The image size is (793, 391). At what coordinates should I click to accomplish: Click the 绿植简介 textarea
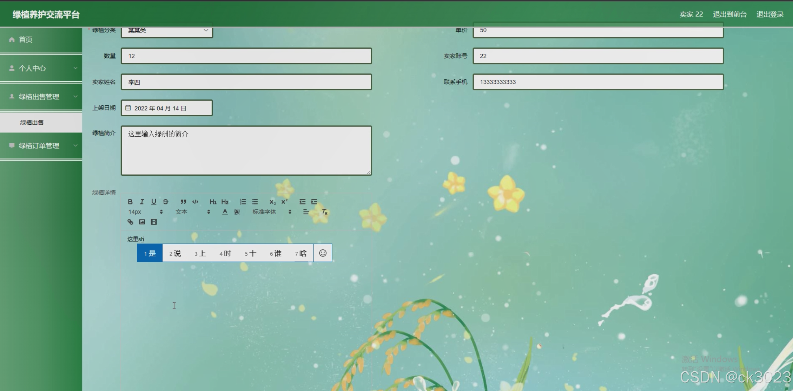pos(246,150)
